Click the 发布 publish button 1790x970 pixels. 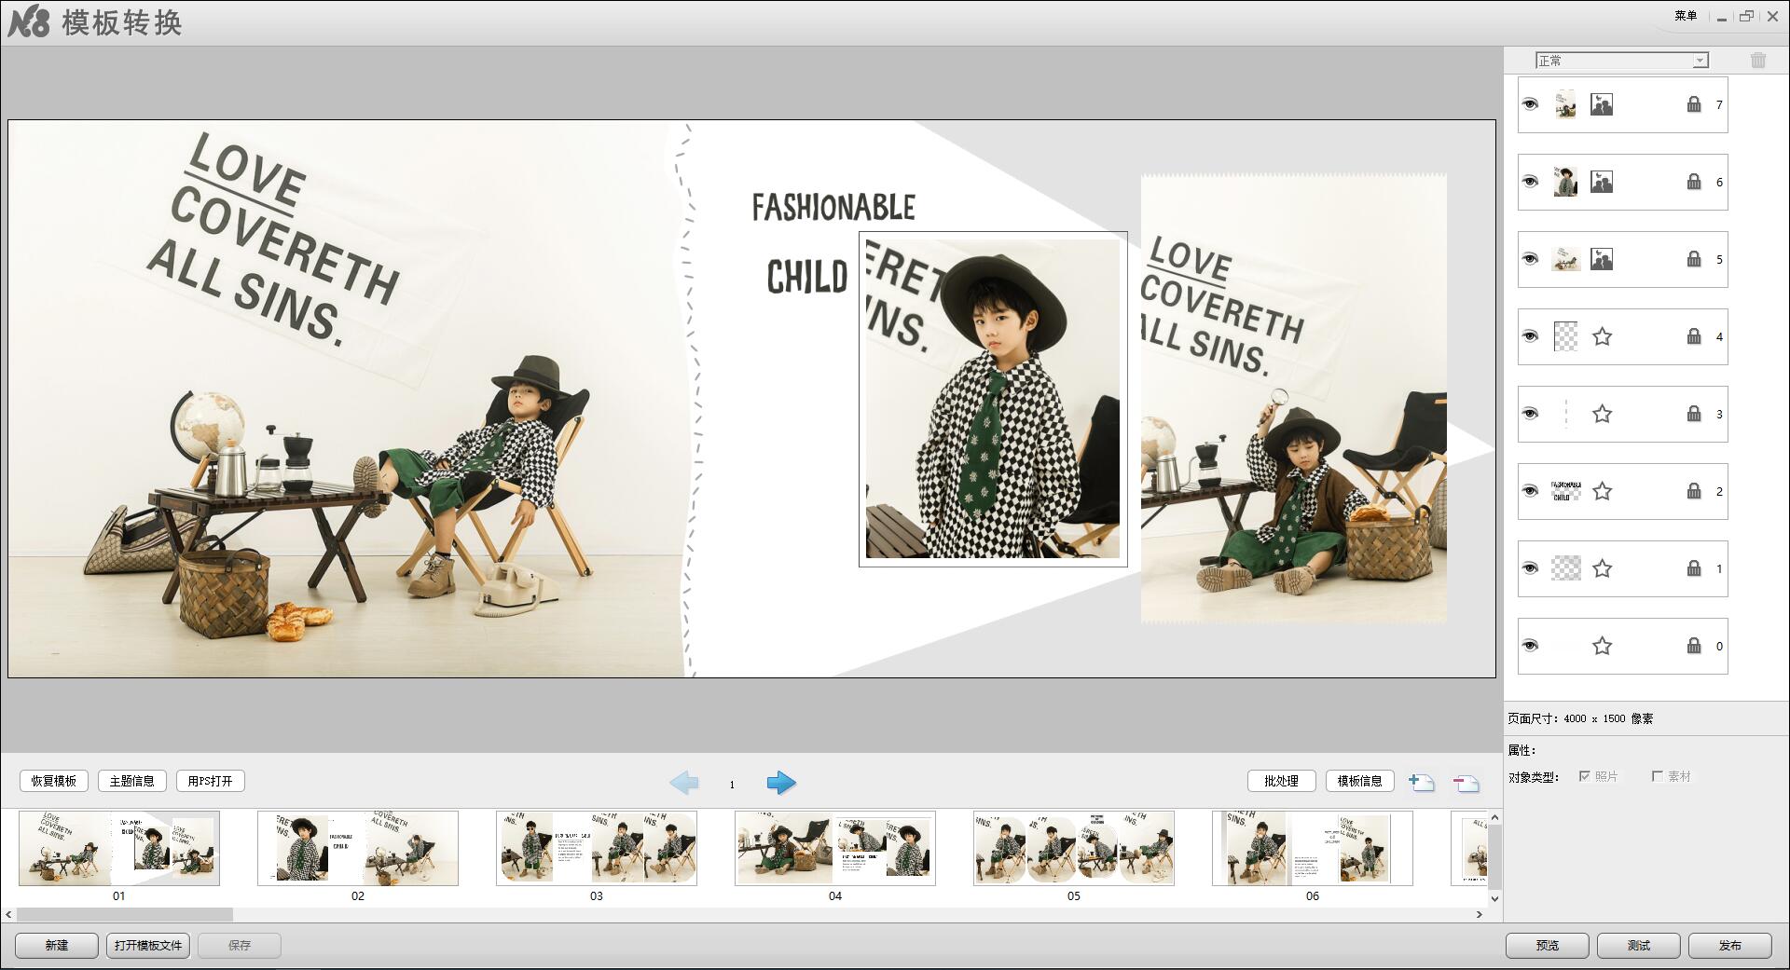tap(1729, 945)
